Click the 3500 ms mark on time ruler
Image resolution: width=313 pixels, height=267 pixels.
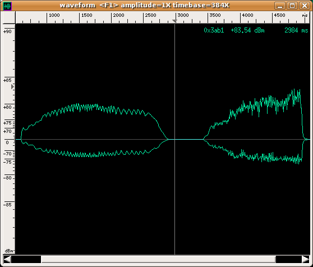click(x=215, y=15)
